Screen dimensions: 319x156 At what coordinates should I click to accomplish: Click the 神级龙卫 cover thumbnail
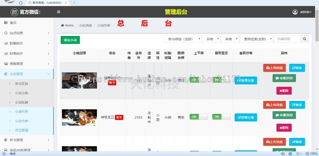[x=79, y=118]
